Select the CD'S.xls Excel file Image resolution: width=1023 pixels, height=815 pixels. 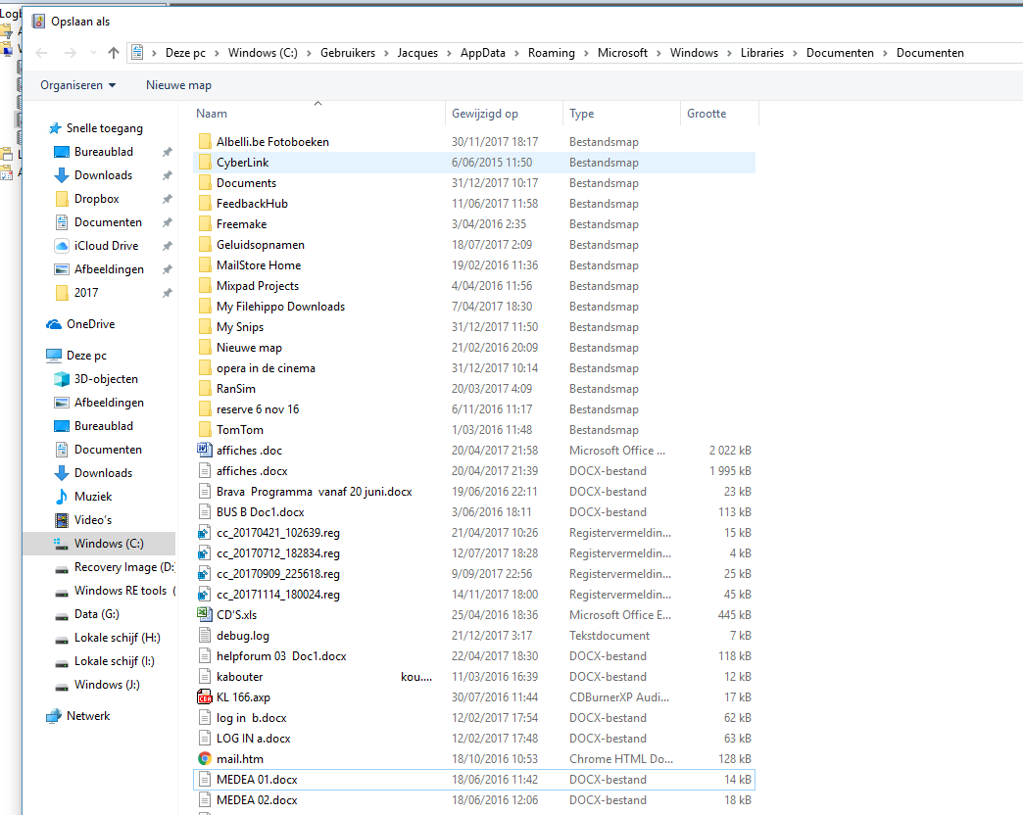[474, 615]
